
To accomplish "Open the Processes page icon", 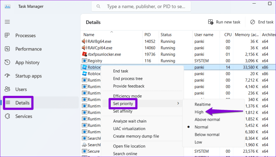I will (7, 35).
